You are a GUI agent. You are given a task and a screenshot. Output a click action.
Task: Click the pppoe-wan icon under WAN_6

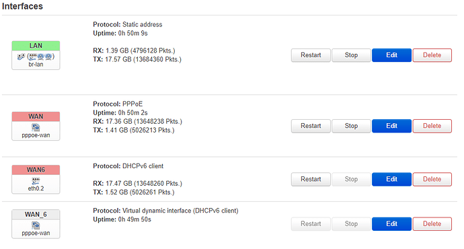[x=36, y=225]
